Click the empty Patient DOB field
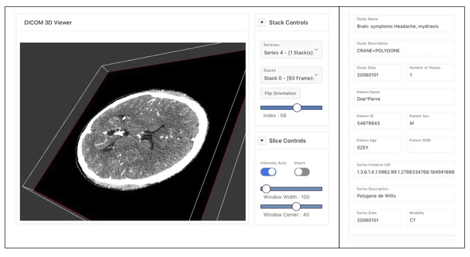The width and height of the screenshot is (470, 257). (430, 145)
